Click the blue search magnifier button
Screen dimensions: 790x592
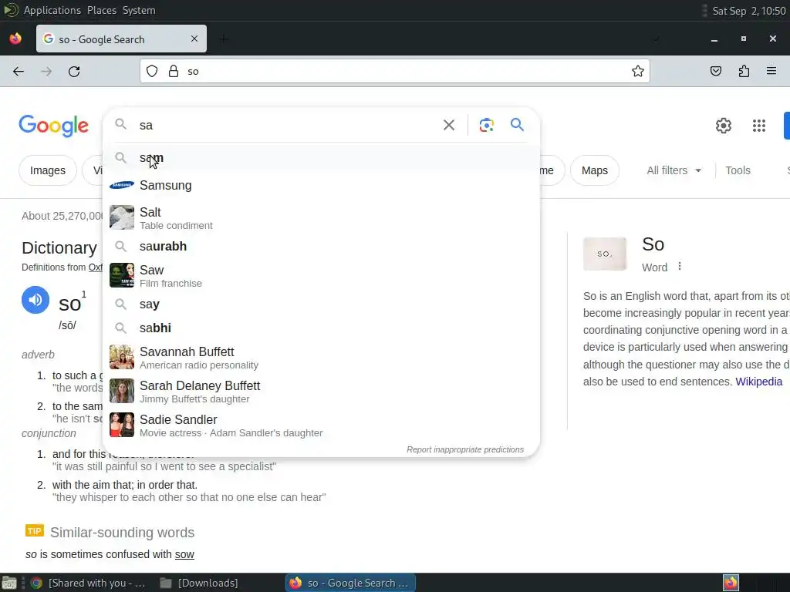coord(517,124)
